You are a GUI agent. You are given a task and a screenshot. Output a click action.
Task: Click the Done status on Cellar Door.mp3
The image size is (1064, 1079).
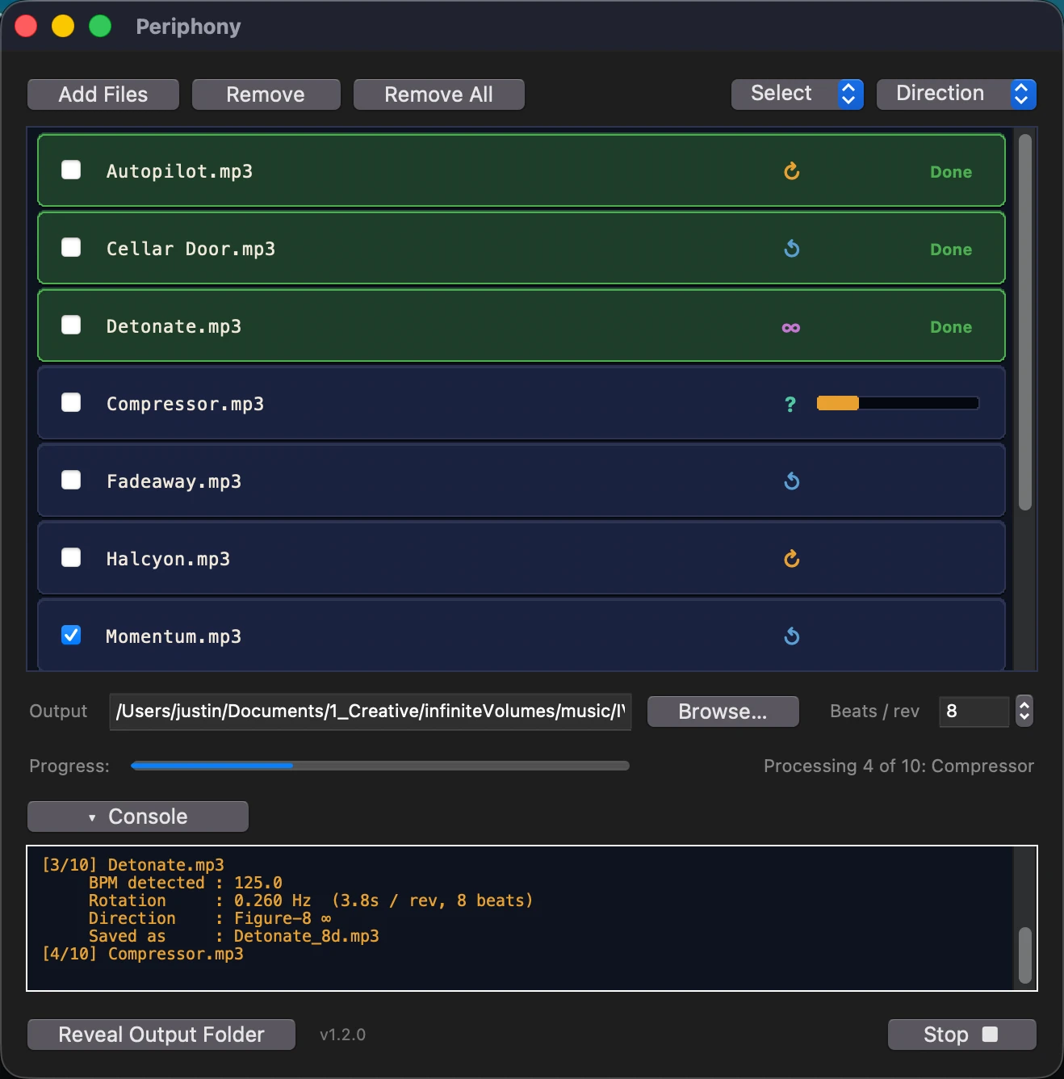[951, 250]
